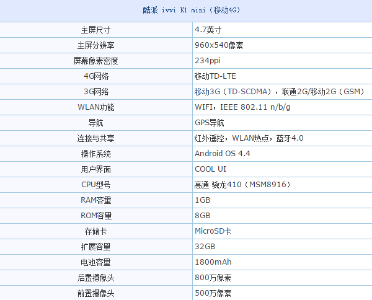Select the 3G网络 row label
Image resolution: width=372 pixels, height=300 pixels.
[x=96, y=92]
